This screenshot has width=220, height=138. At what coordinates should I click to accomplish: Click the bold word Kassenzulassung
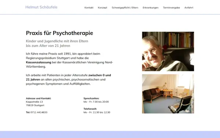(x=38, y=62)
